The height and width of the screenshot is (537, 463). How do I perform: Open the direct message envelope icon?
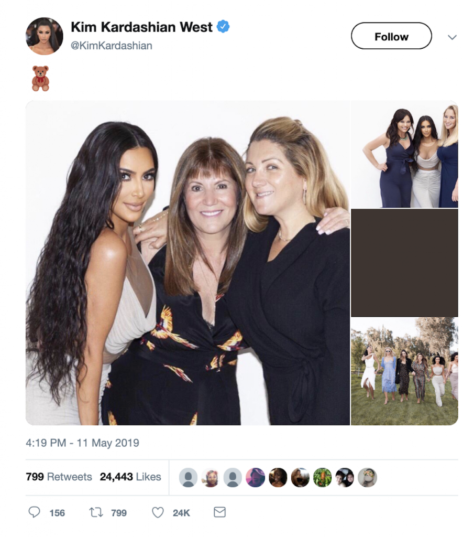219,513
